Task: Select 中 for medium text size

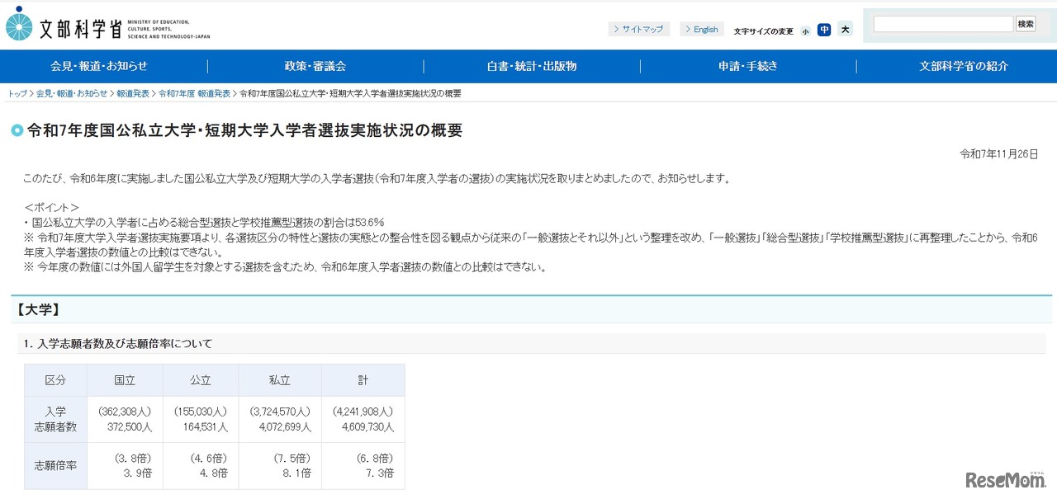Action: pos(824,30)
